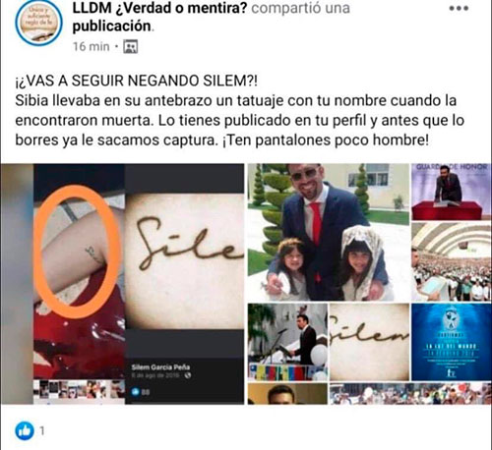View the reaction count of 1
Image resolution: width=492 pixels, height=450 pixels.
point(42,430)
